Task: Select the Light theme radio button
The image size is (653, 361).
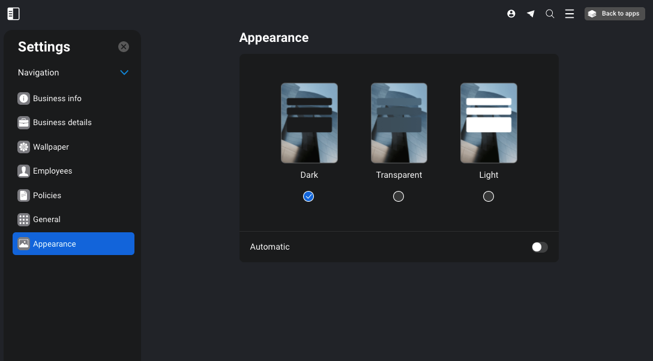Action: pyautogui.click(x=489, y=196)
